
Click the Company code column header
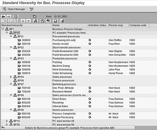(139, 25)
